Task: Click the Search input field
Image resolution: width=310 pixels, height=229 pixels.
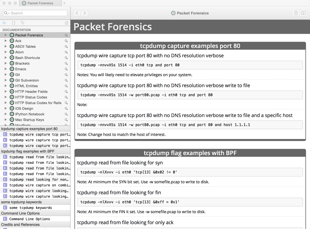Action: tap(35, 13)
